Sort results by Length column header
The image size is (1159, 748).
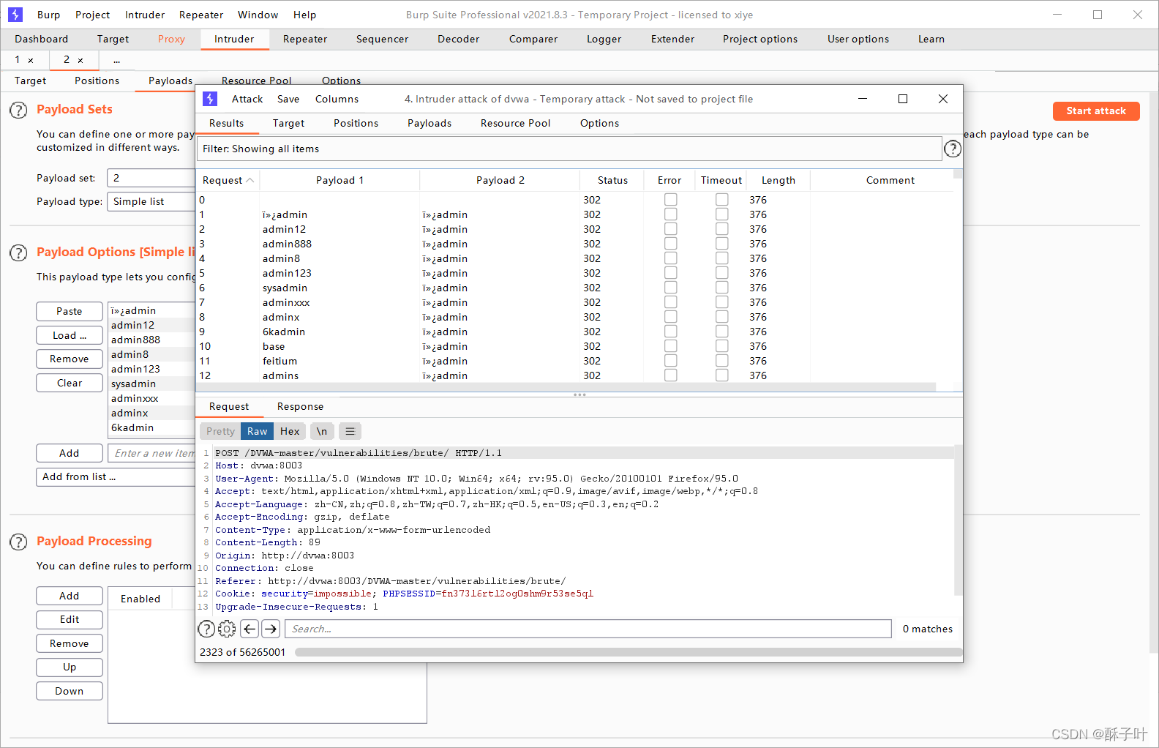[779, 180]
